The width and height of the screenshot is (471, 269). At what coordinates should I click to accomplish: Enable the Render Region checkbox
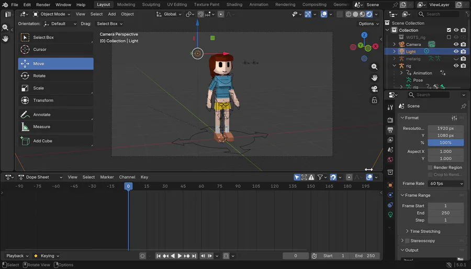[x=430, y=167]
